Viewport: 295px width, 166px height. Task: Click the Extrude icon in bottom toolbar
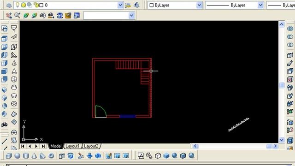(62, 156)
